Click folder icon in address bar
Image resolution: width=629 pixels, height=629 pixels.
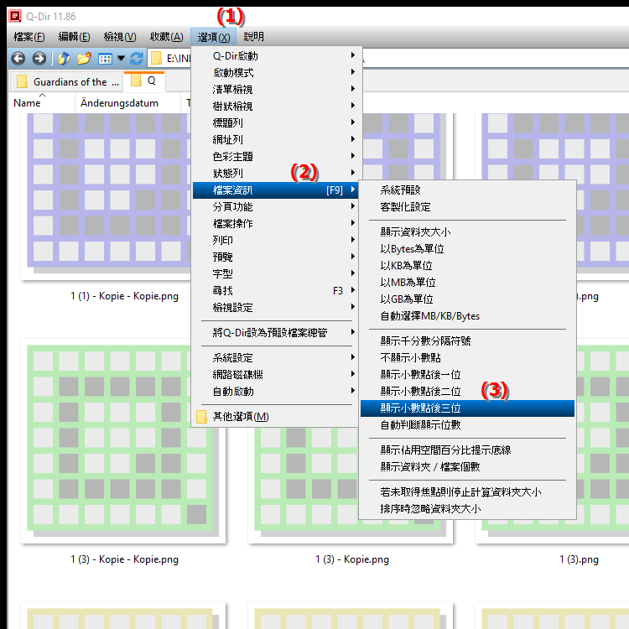[x=156, y=59]
